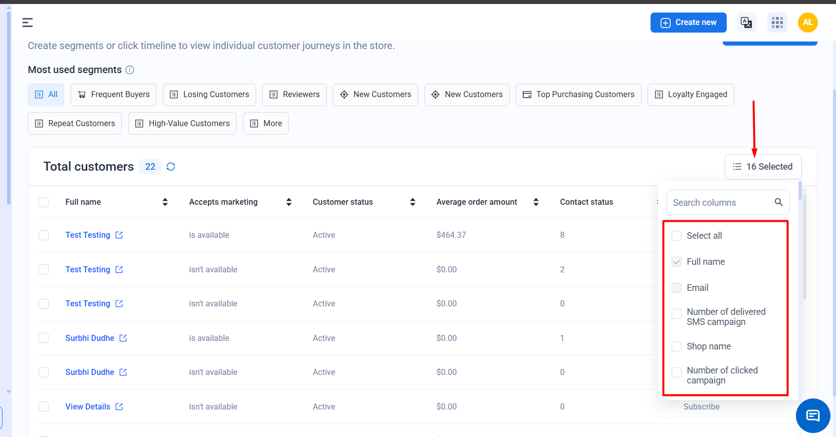Sort by Full name column arrows
This screenshot has width=836, height=437.
click(x=165, y=202)
